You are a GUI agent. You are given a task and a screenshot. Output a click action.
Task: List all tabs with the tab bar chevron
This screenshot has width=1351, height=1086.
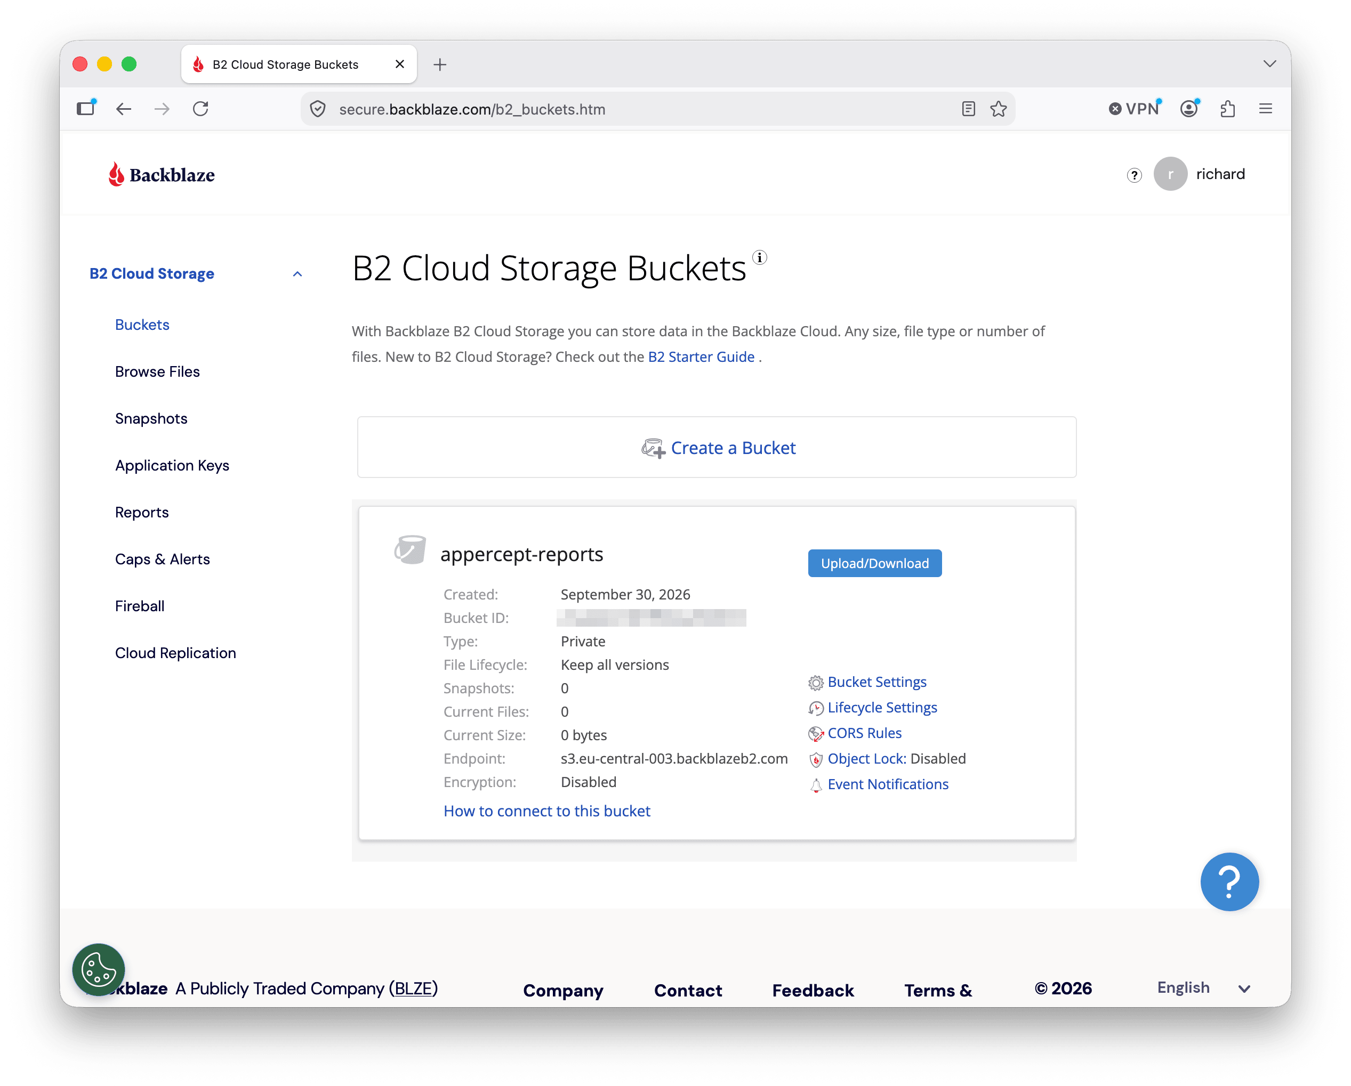coord(1269,64)
